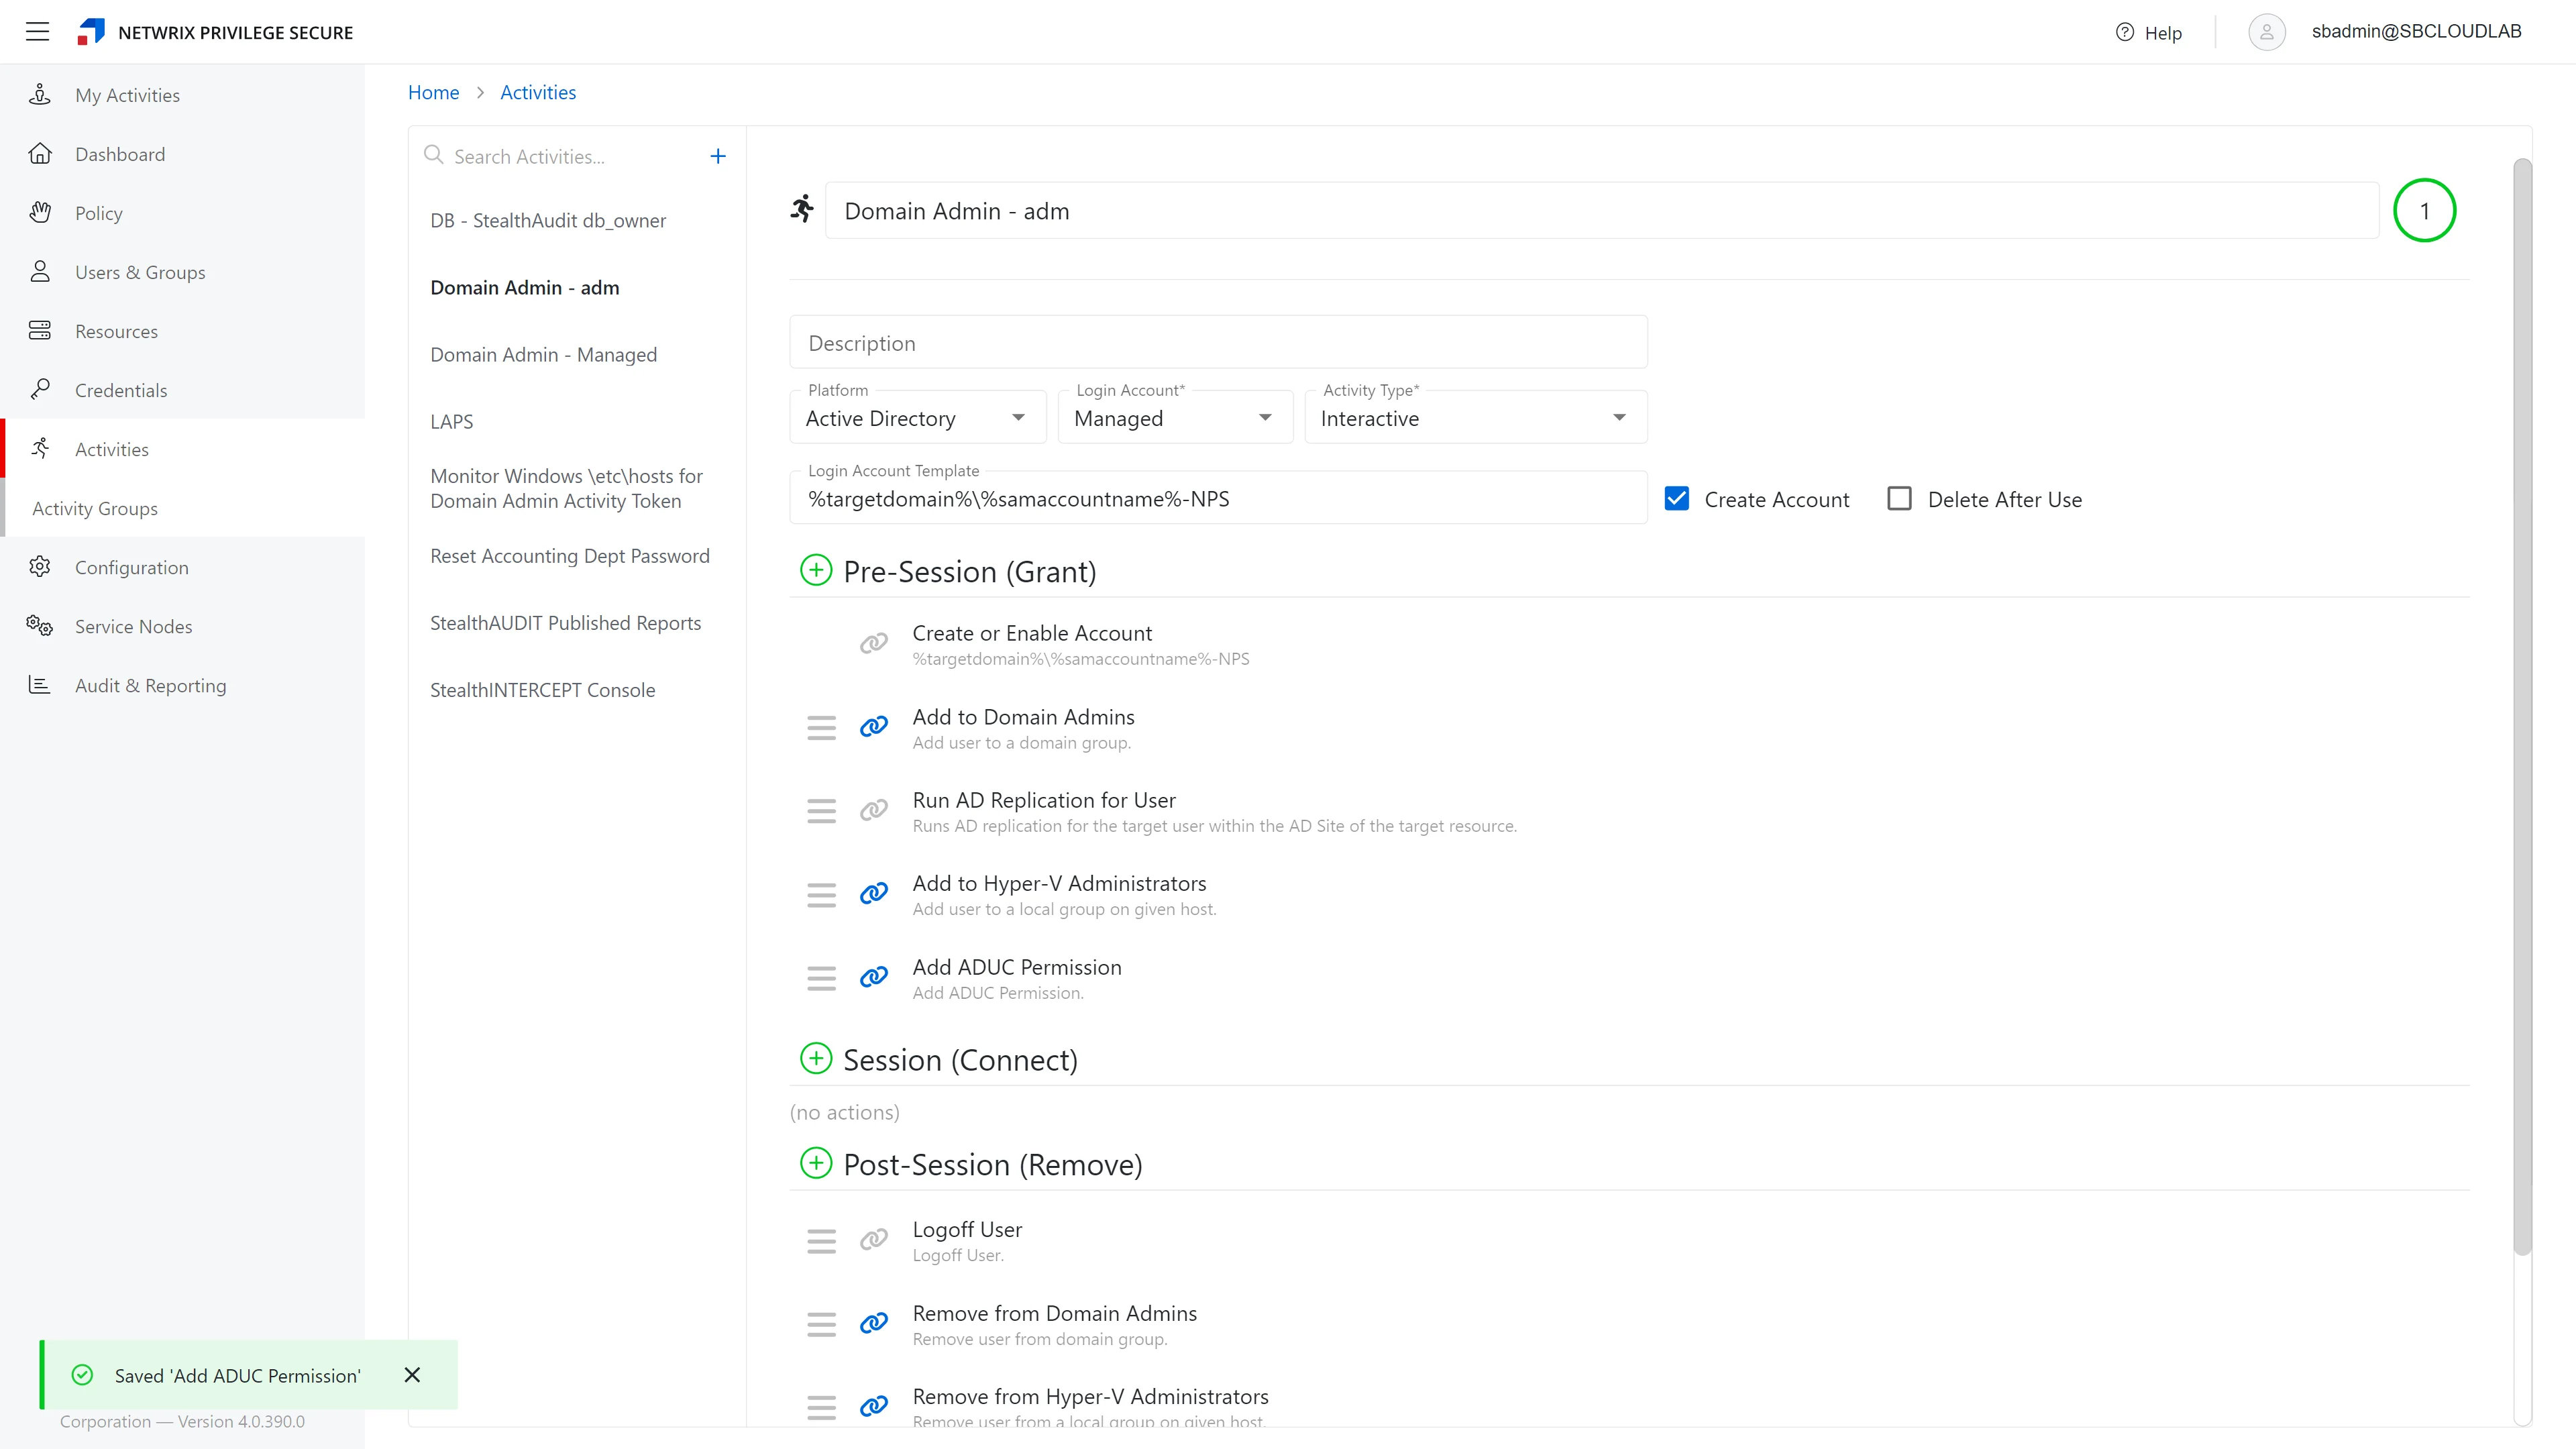Viewport: 2576px width, 1449px height.
Task: Click link icon for Remove from Domain Admins
Action: click(x=874, y=1324)
